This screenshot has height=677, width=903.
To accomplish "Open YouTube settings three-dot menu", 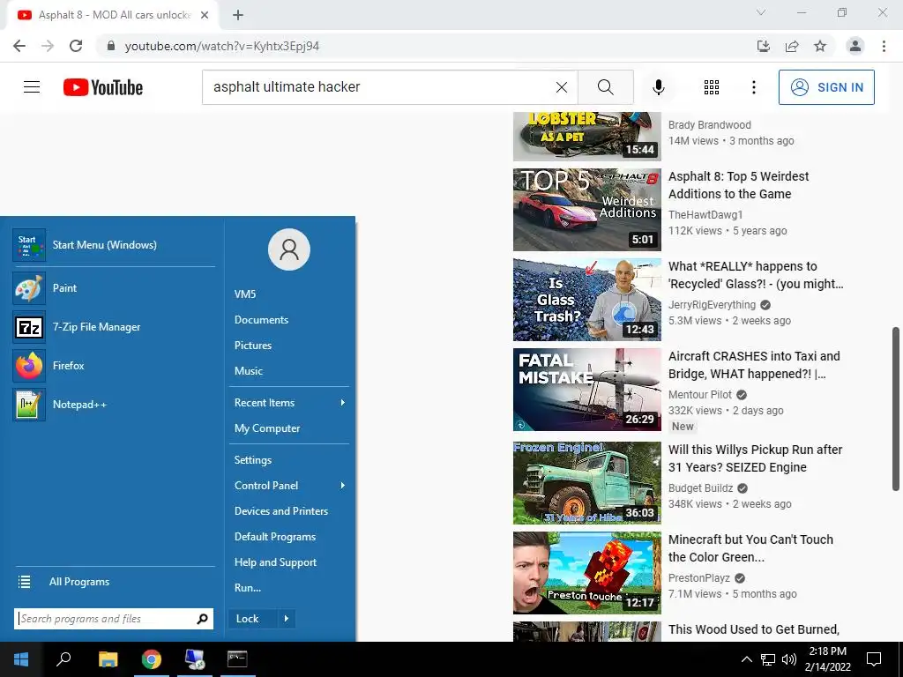I will [753, 87].
